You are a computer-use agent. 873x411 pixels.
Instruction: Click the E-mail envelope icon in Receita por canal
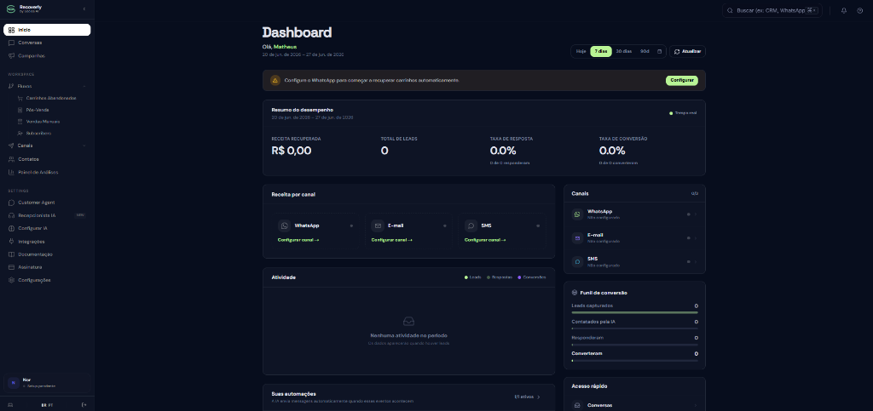click(x=378, y=225)
